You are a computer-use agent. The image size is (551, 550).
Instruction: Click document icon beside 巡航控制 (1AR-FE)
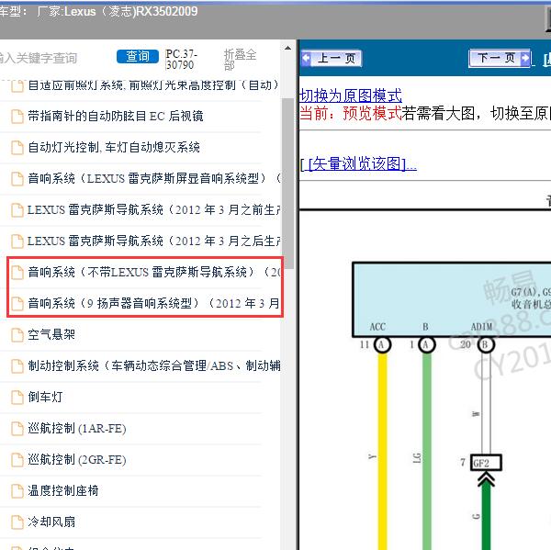coord(17,429)
